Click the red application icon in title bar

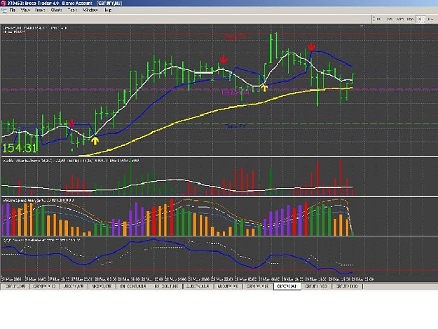pyautogui.click(x=3, y=3)
